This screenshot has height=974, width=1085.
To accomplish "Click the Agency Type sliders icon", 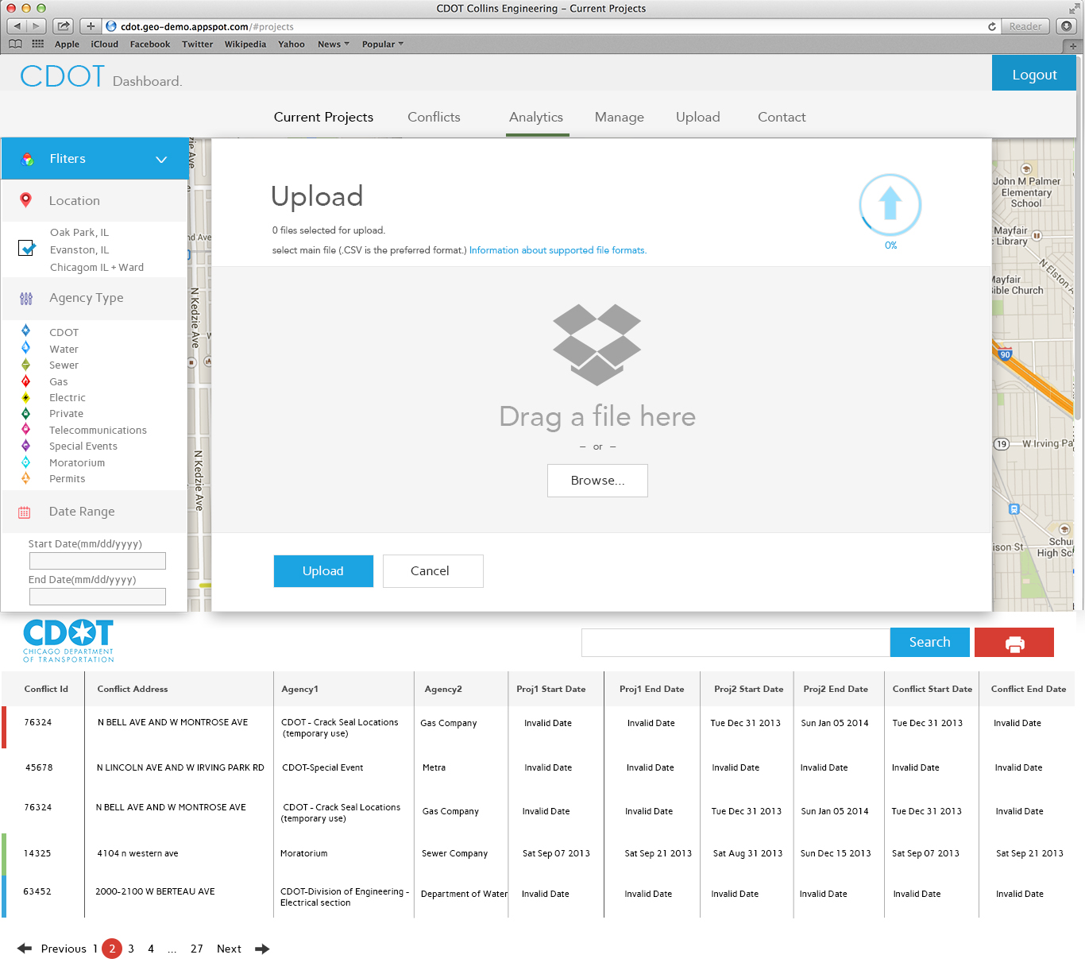I will pos(26,299).
